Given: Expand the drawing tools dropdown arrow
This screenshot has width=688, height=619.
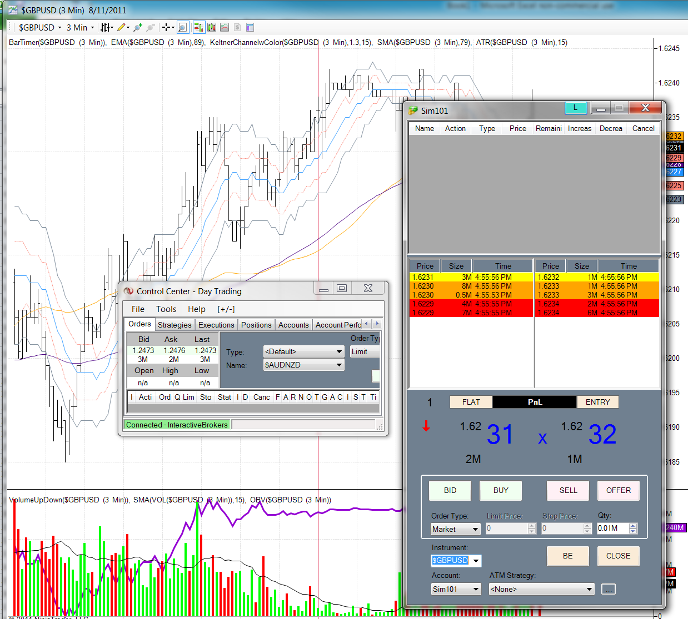Looking at the screenshot, I should click(128, 27).
